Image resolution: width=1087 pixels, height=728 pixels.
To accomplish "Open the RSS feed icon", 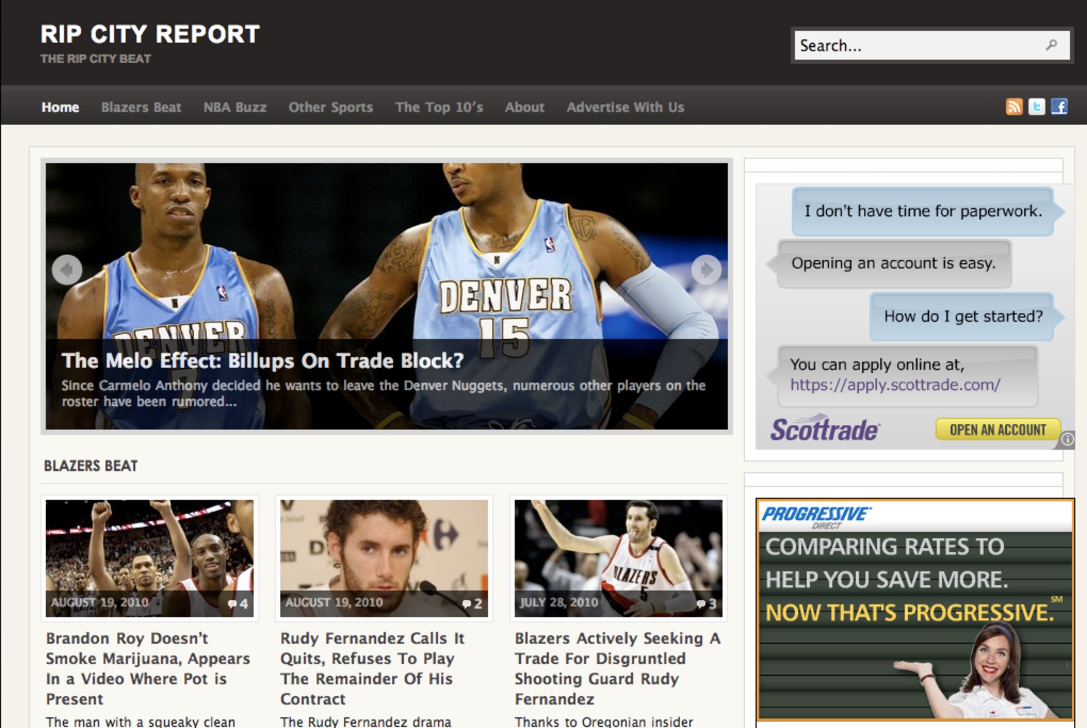I will (1014, 107).
